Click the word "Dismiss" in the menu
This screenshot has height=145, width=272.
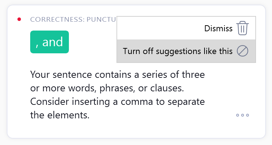click(x=218, y=28)
